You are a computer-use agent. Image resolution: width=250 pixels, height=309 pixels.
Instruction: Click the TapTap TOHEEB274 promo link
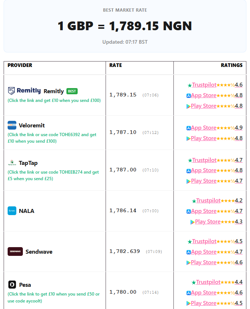(53, 175)
